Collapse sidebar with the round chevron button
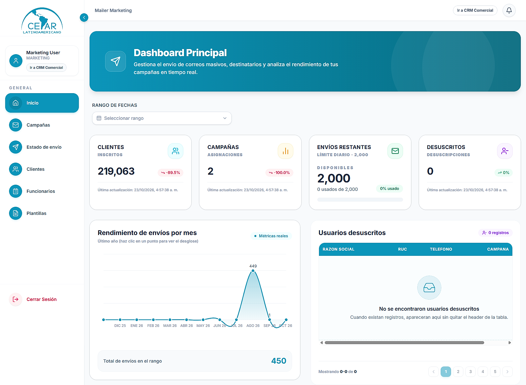 click(x=84, y=18)
